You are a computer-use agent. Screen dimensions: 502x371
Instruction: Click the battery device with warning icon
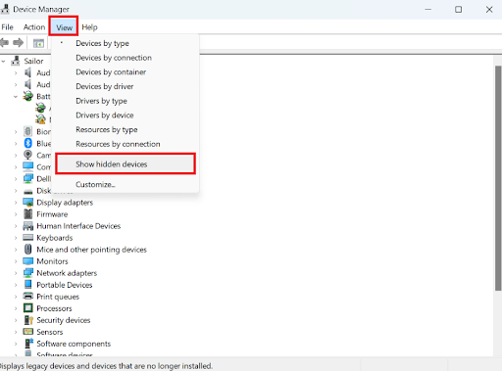click(x=40, y=119)
